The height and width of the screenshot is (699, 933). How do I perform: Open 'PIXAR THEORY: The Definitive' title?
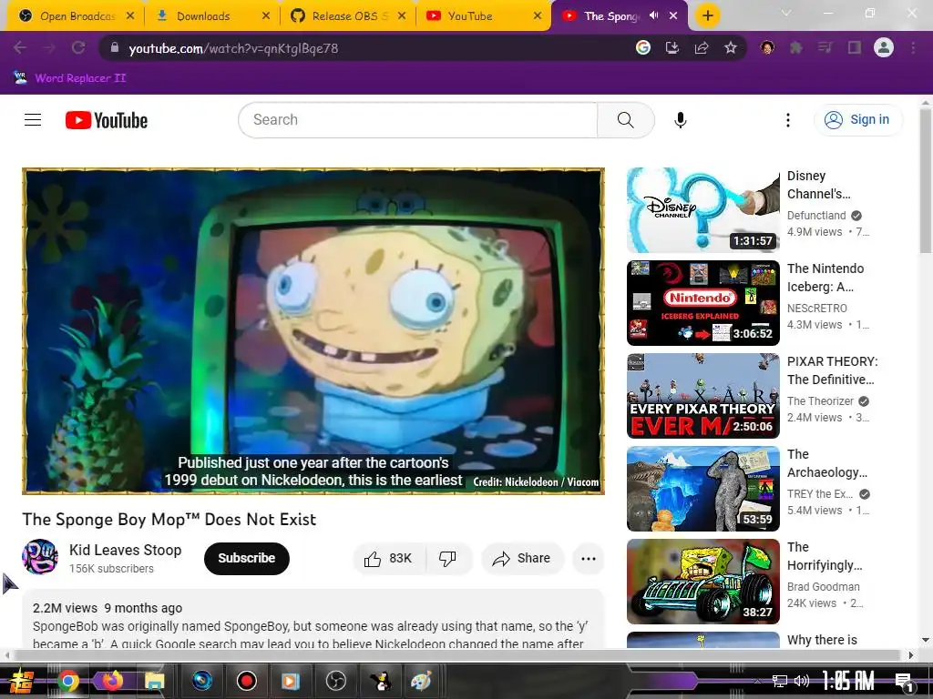click(832, 370)
